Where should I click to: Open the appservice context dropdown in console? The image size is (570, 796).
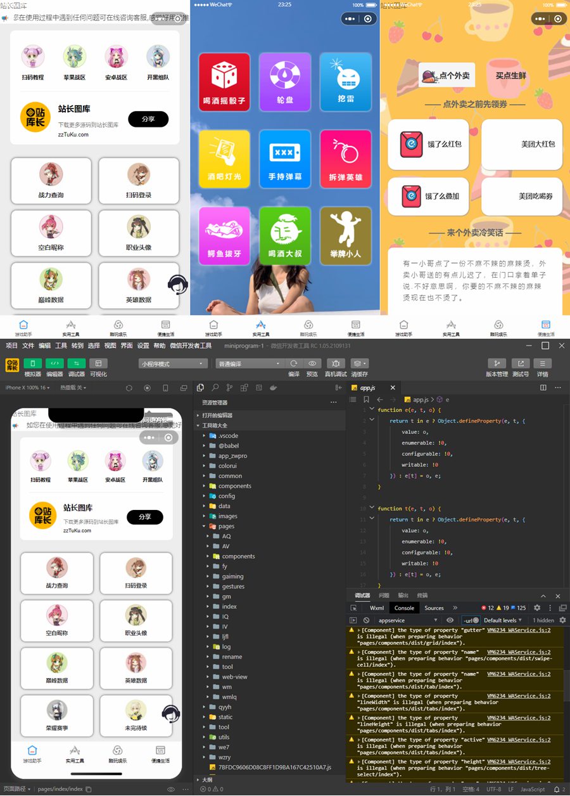[408, 620]
